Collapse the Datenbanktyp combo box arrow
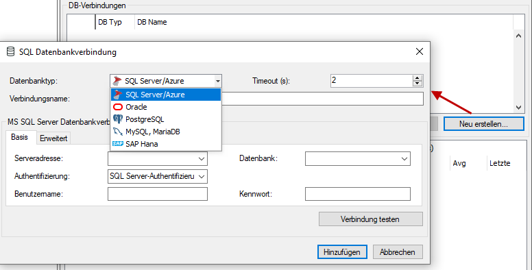The width and height of the screenshot is (532, 270). click(218, 81)
